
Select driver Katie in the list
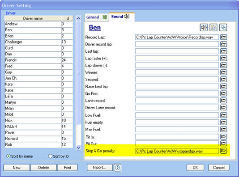pos(33,90)
